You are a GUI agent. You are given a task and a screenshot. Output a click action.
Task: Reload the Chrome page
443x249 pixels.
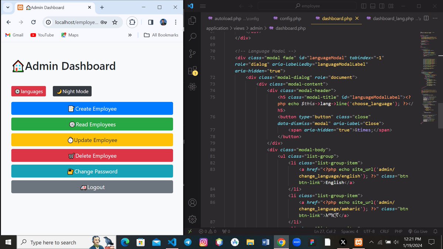coord(33,22)
